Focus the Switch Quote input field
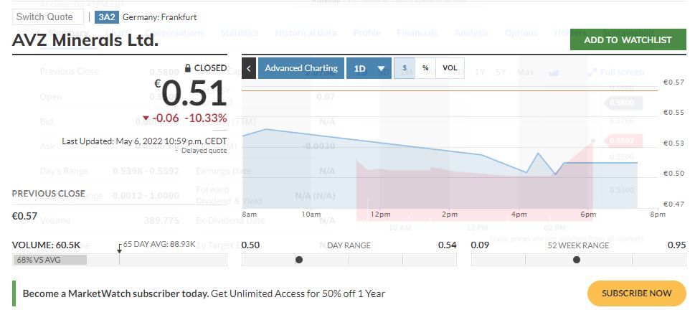Image resolution: width=695 pixels, height=320 pixels. [48, 17]
